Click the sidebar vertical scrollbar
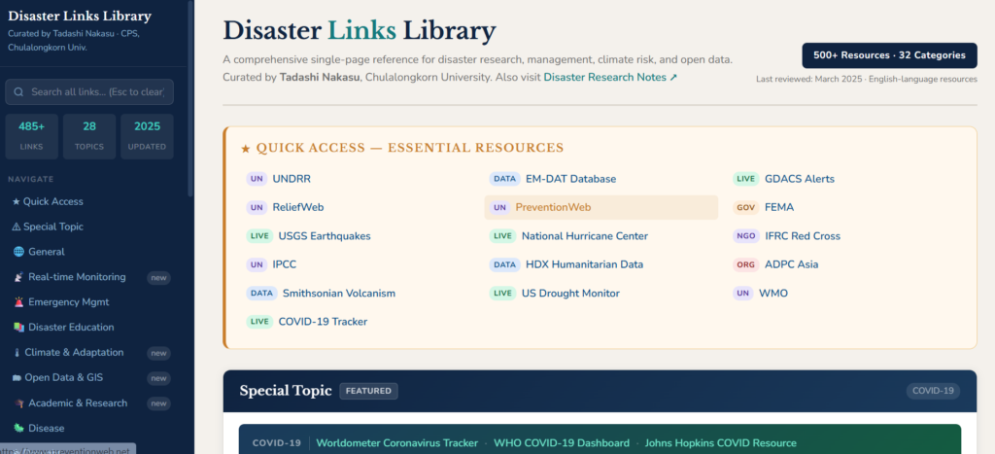 190,97
